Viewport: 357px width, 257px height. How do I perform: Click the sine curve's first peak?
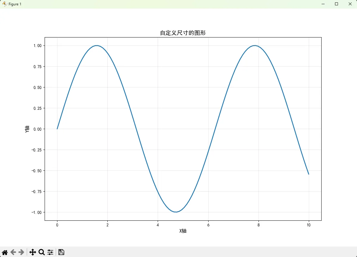tap(97, 46)
